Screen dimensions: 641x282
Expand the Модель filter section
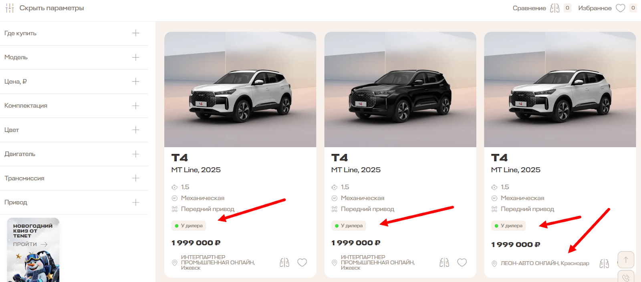coord(136,58)
